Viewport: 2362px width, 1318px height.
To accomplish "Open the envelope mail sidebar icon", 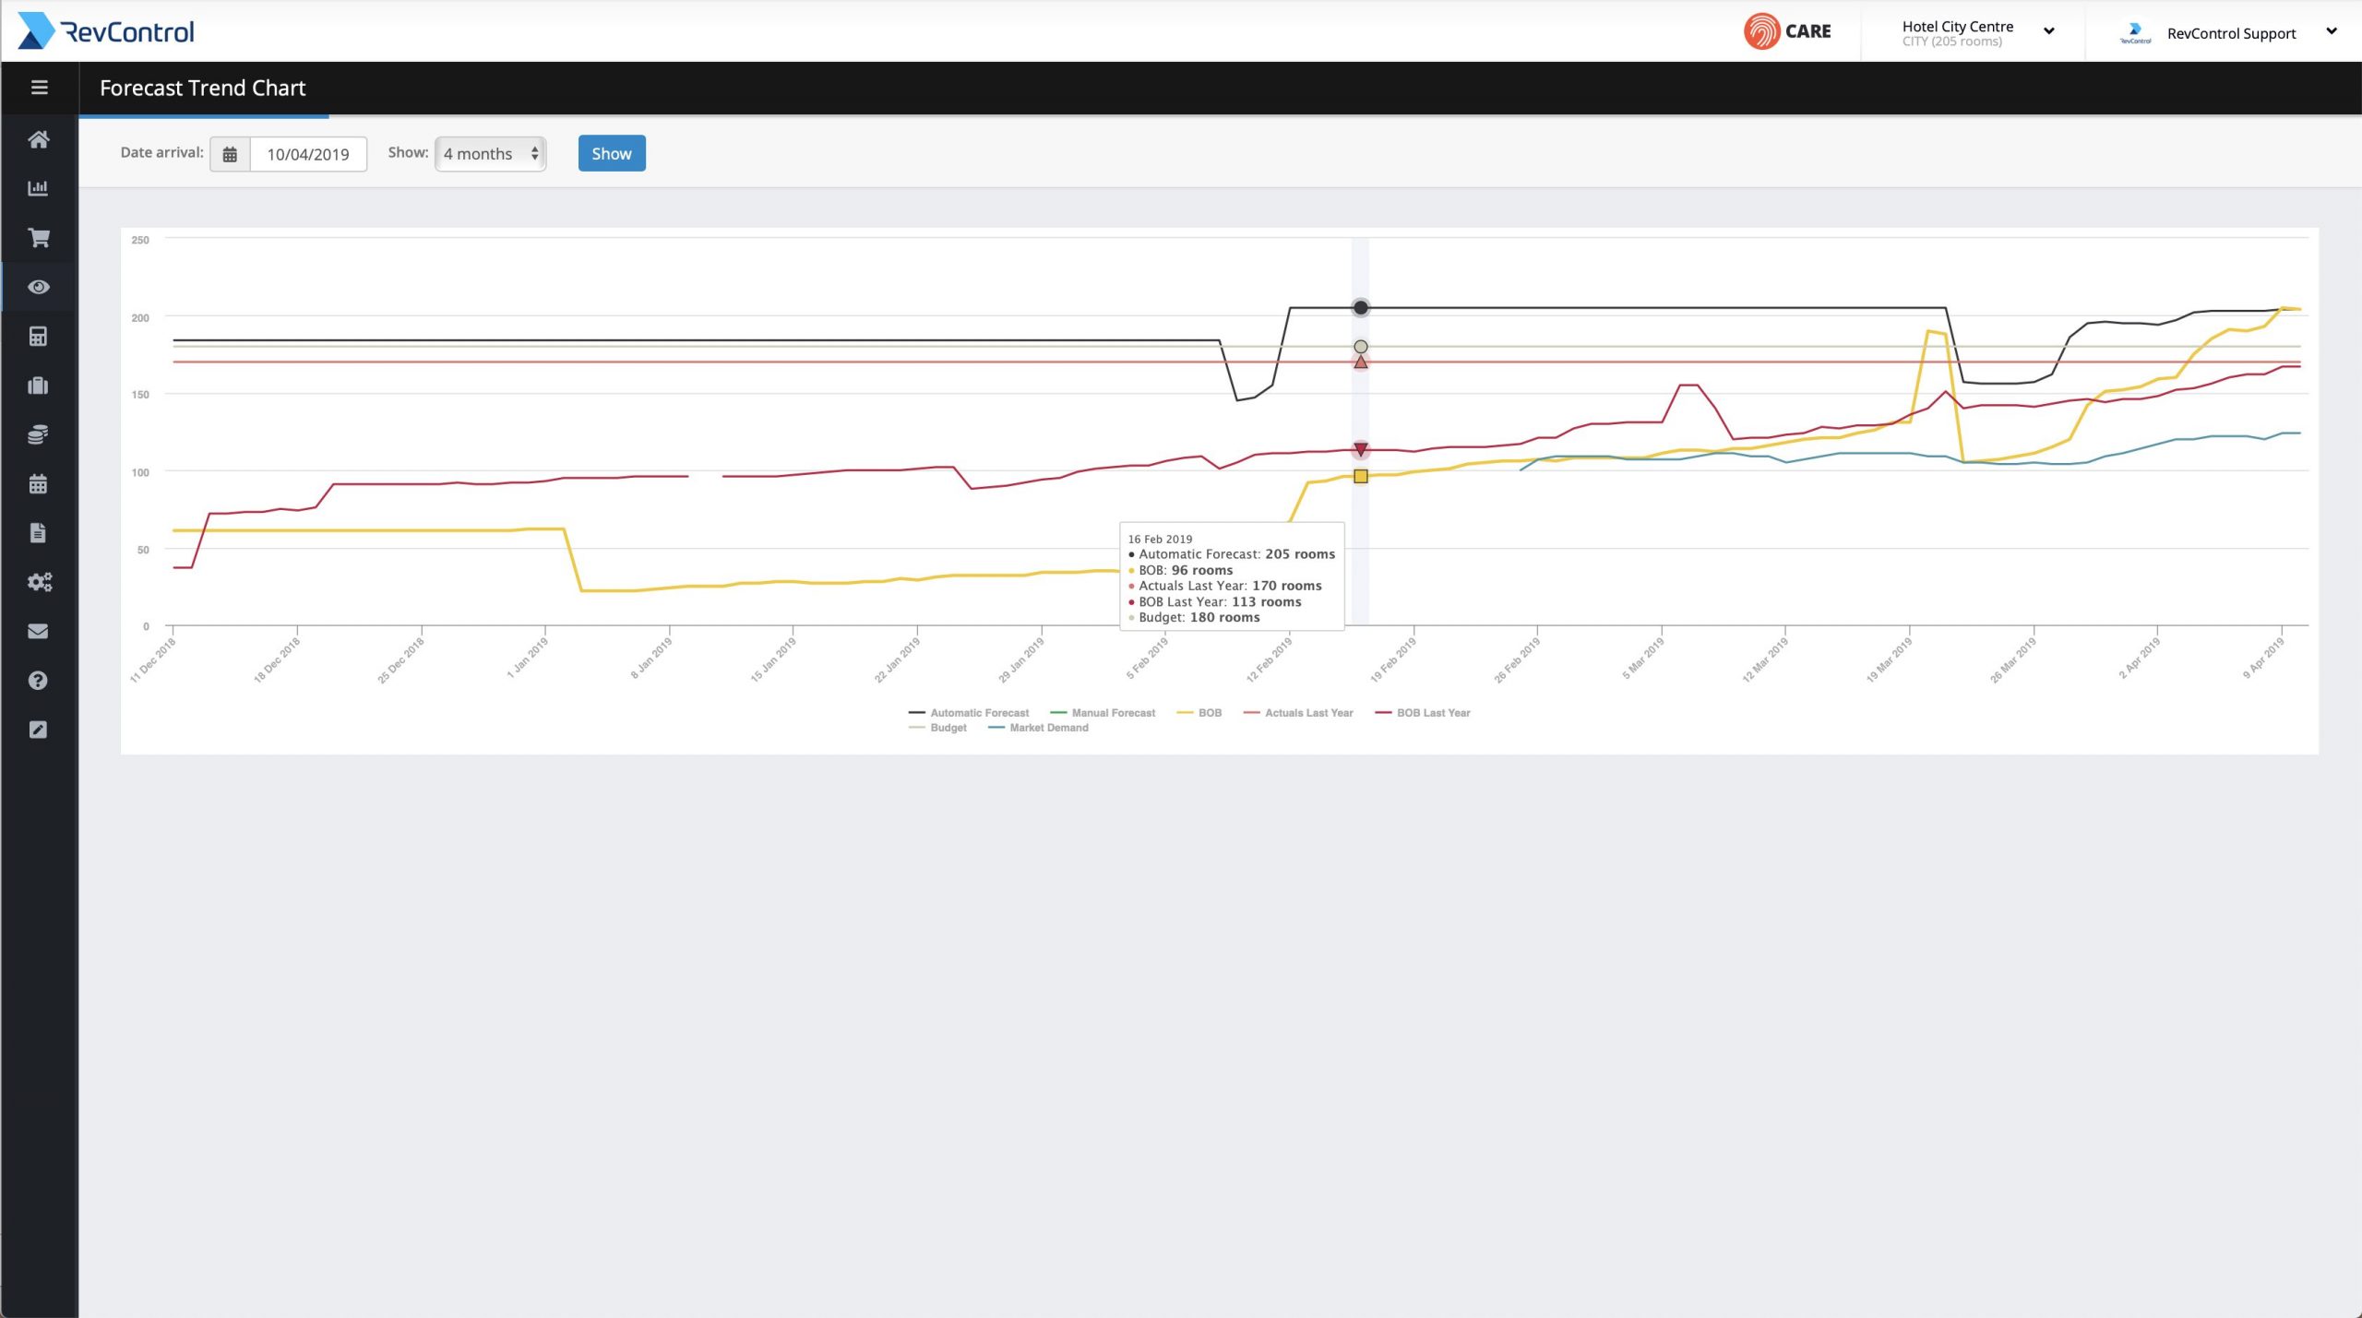I will 38,632.
